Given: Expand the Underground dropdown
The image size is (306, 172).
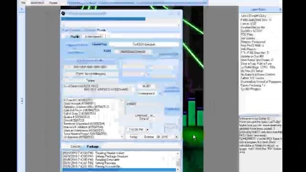Looking at the screenshot, I should click(x=160, y=94).
